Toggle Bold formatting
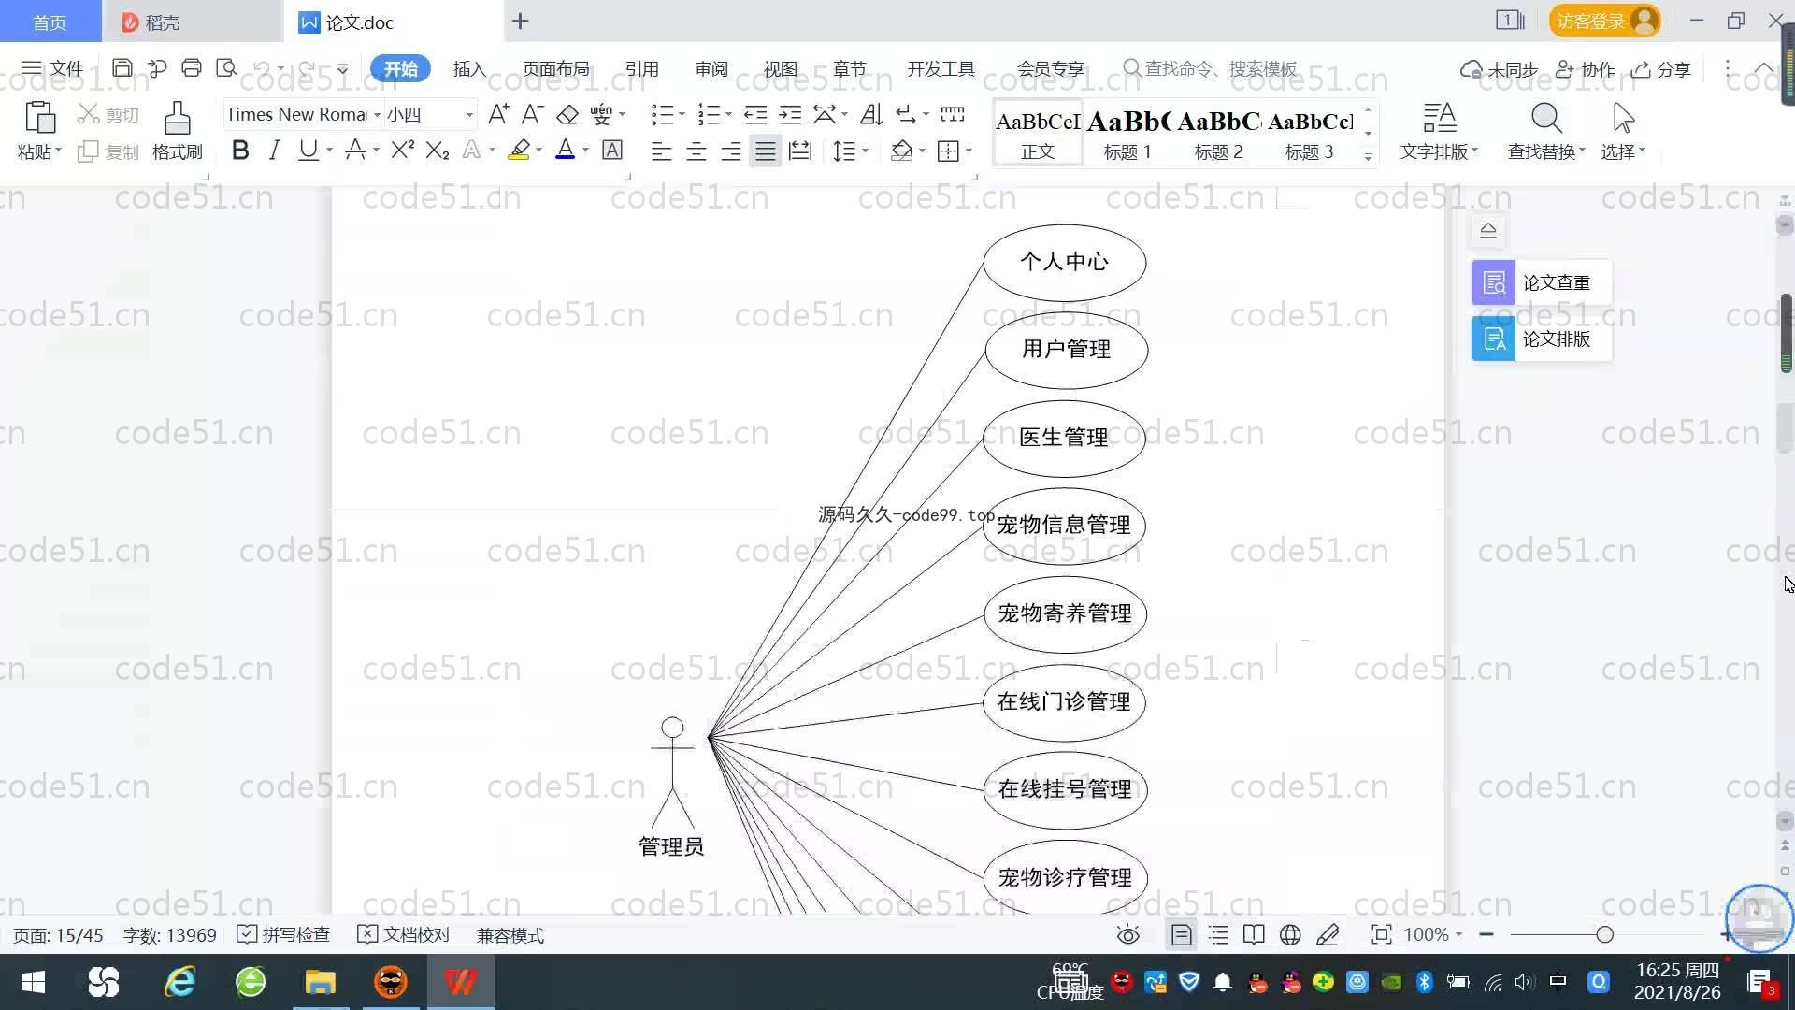The width and height of the screenshot is (1795, 1010). pyautogui.click(x=240, y=150)
